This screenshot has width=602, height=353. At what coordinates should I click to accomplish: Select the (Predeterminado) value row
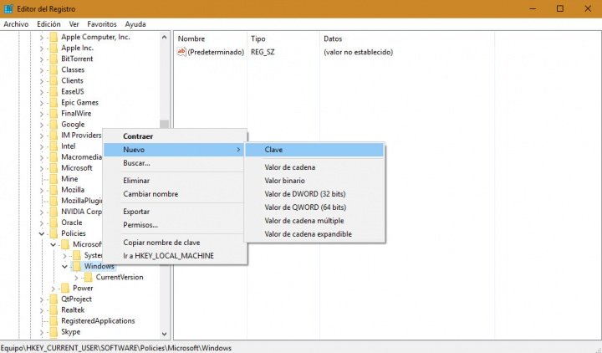[x=216, y=52]
